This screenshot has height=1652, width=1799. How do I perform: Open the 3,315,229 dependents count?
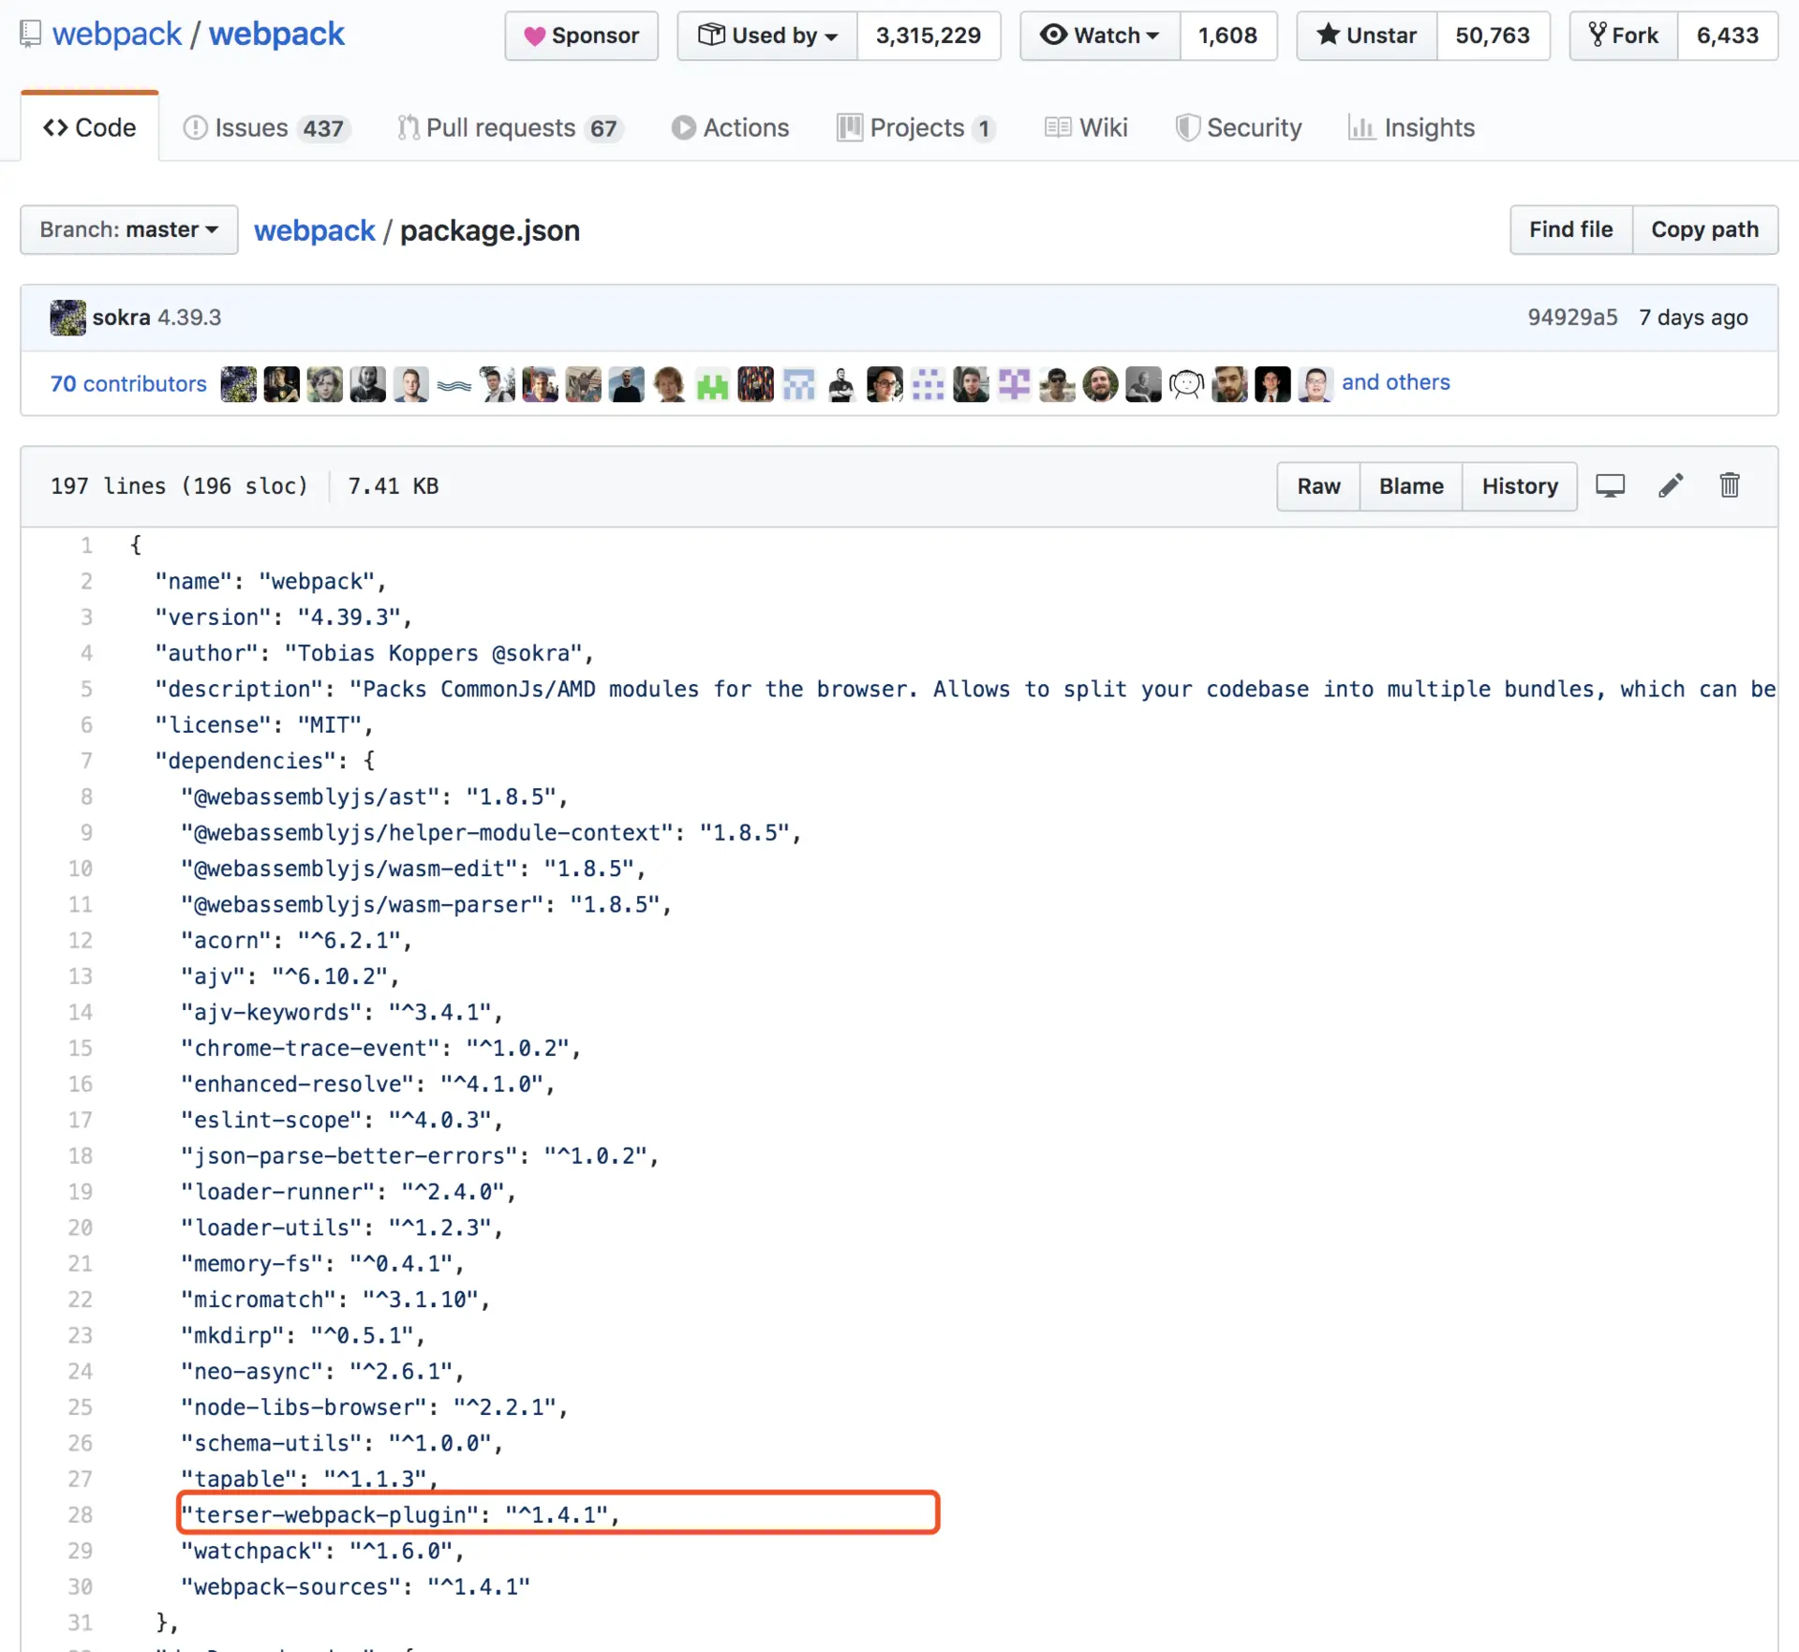[929, 36]
